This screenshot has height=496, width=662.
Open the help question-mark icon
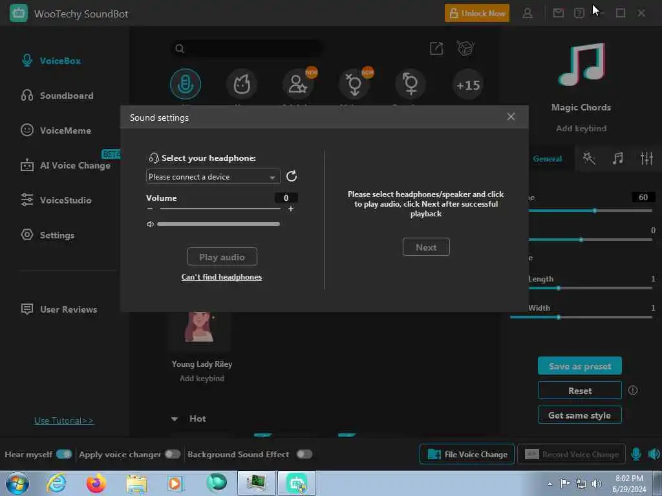coord(579,14)
